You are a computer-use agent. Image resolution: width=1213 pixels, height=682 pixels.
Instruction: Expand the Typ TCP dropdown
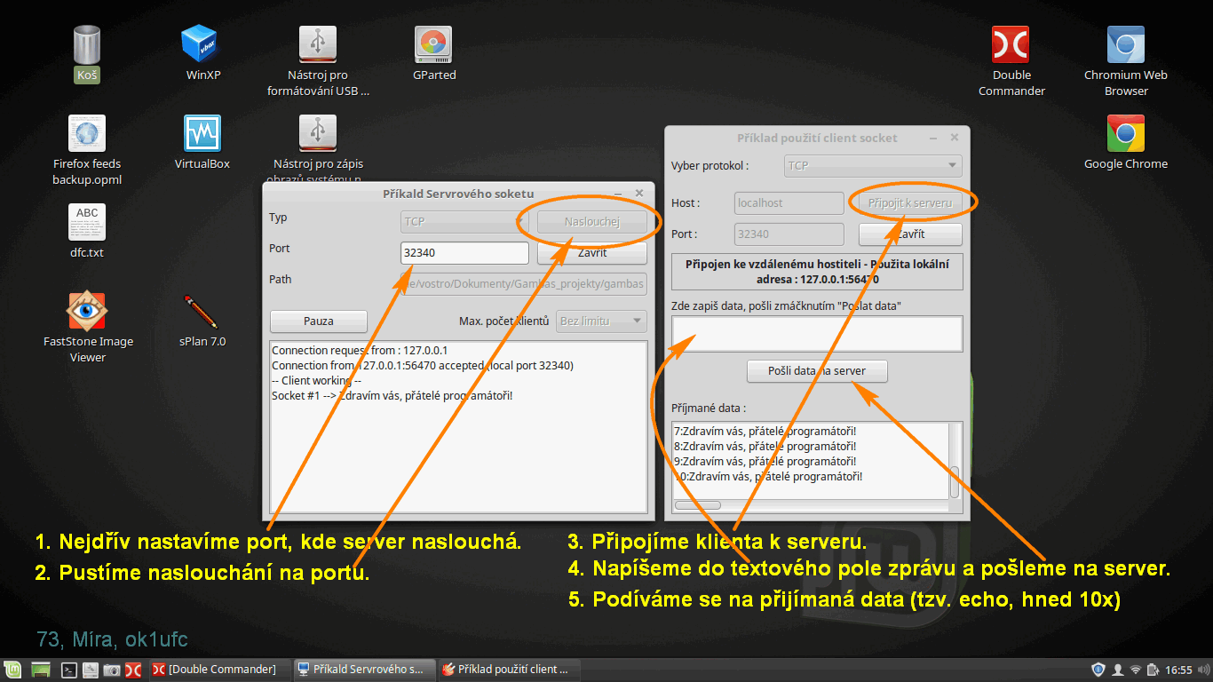[x=464, y=221]
